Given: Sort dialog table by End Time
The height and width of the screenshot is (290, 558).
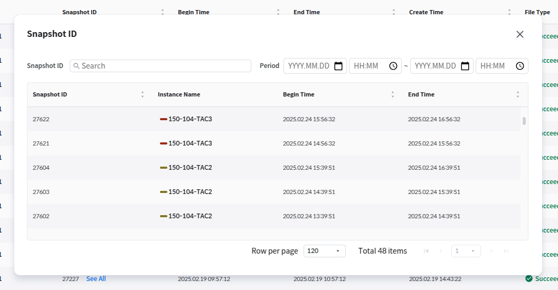Looking at the screenshot, I should point(517,95).
